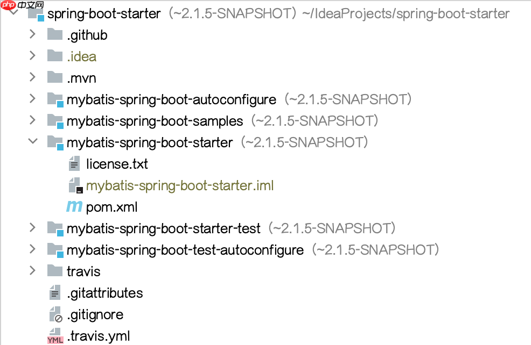
Task: Select the mybatis-spring-boot-test-autoconfigure module
Action: click(x=185, y=250)
